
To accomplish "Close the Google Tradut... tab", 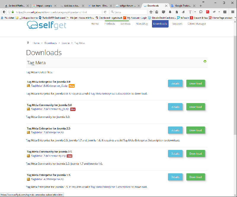I will (x=194, y=6).
